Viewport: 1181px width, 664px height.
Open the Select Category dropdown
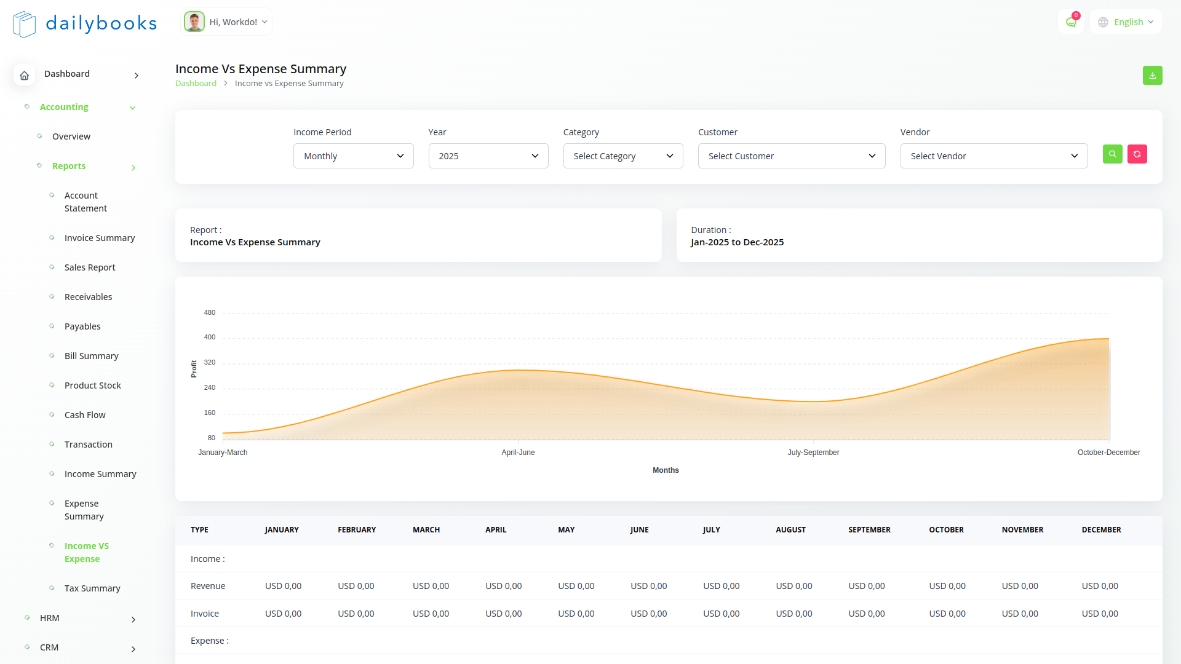pos(622,156)
